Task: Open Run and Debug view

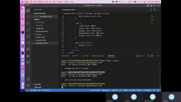Action: (x=28, y=30)
